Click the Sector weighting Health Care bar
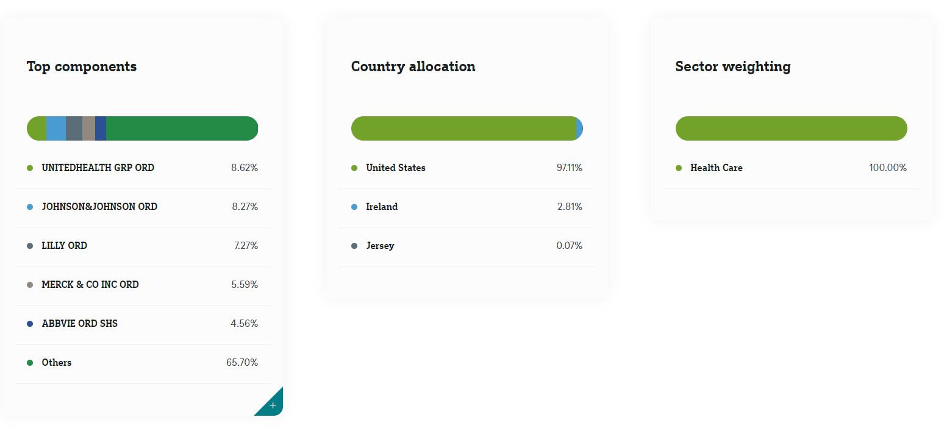The width and height of the screenshot is (944, 448). click(x=791, y=128)
